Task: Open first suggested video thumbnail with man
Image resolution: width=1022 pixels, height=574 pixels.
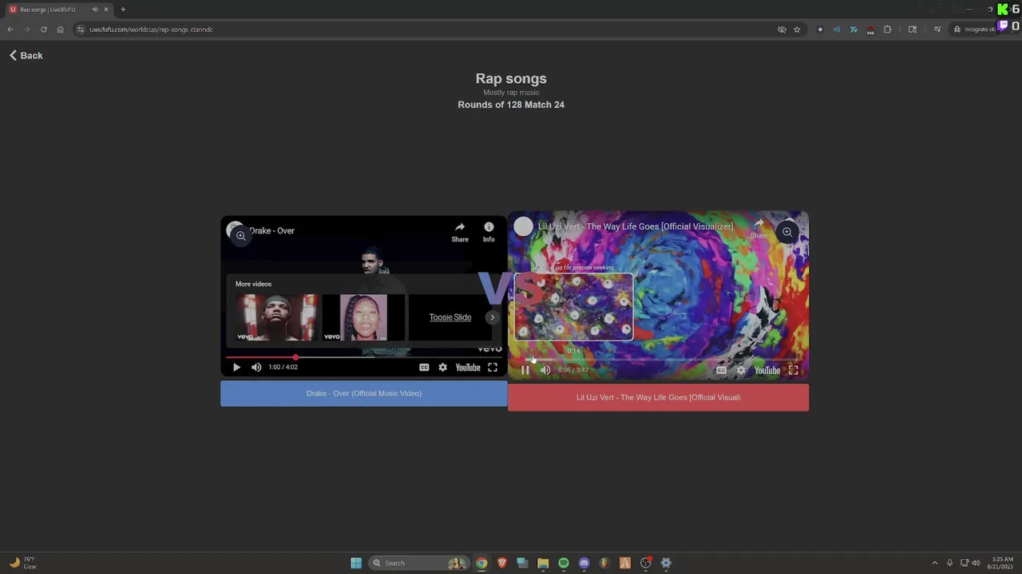Action: 276,317
